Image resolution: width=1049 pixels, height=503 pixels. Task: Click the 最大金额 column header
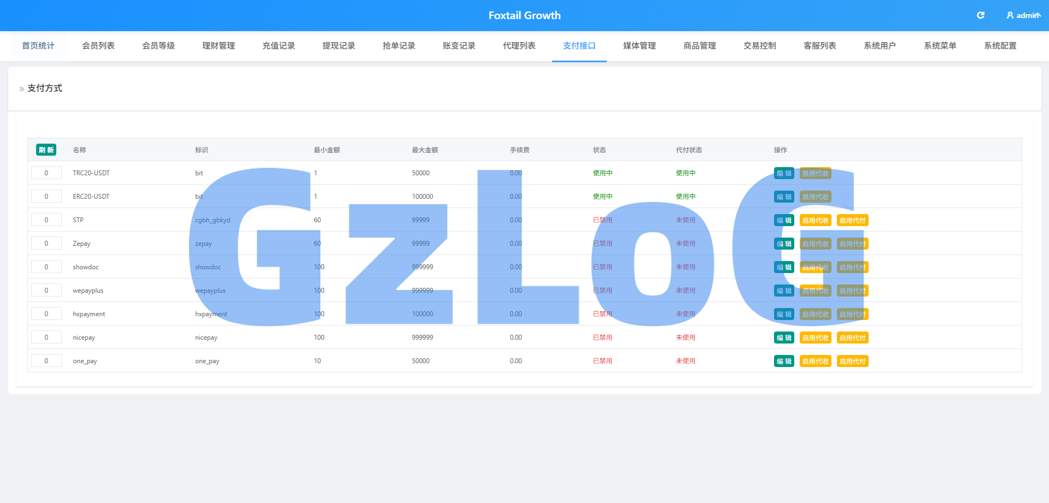tap(425, 150)
